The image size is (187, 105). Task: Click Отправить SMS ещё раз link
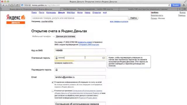point(89,45)
